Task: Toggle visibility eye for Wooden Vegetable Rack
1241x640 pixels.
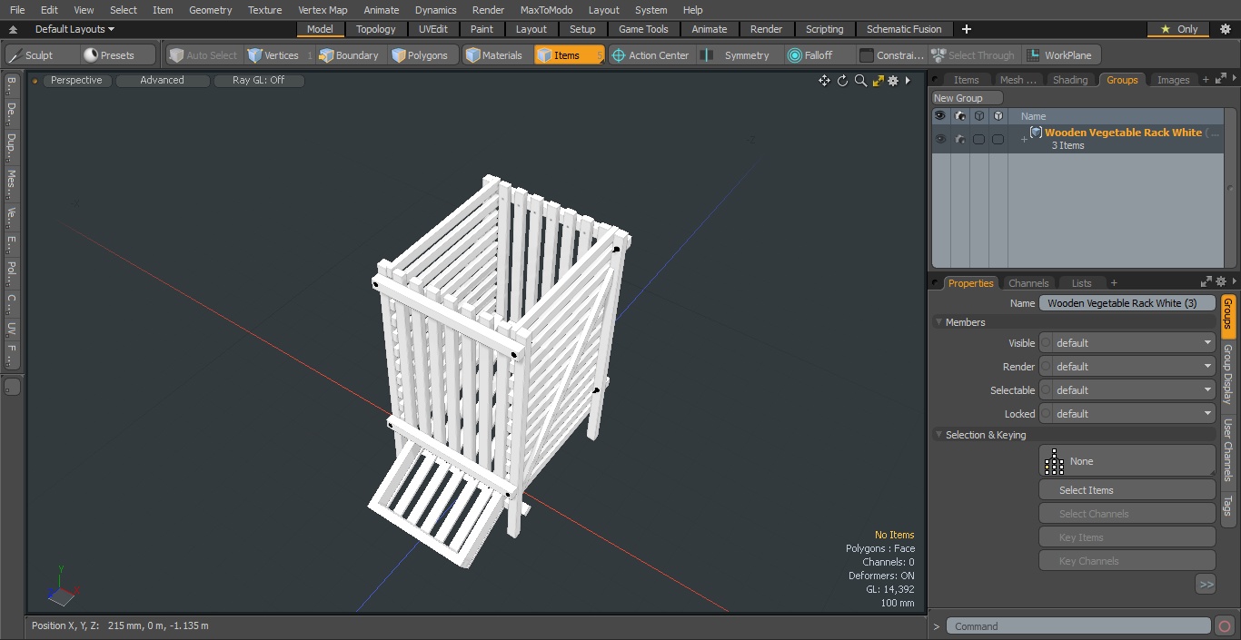Action: pos(940,139)
